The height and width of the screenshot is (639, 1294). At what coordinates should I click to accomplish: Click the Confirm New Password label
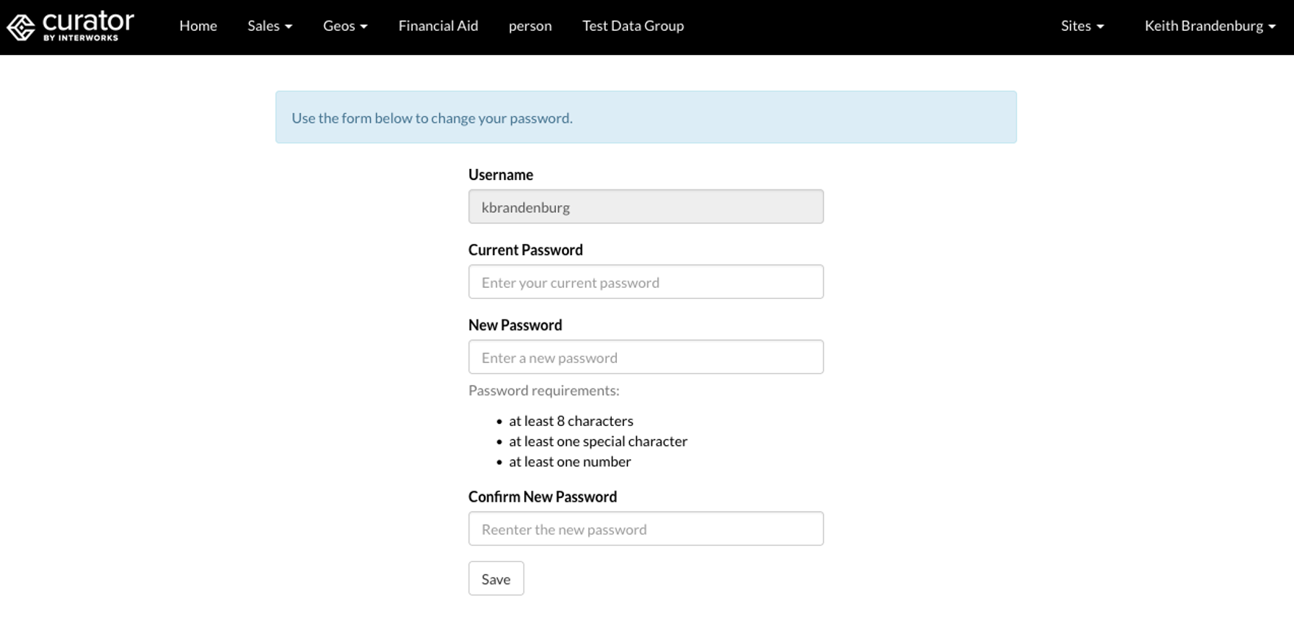[543, 497]
